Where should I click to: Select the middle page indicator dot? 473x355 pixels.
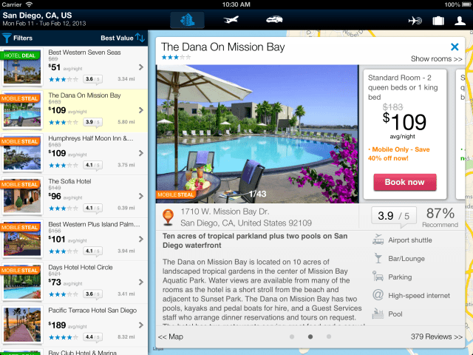[310, 337]
